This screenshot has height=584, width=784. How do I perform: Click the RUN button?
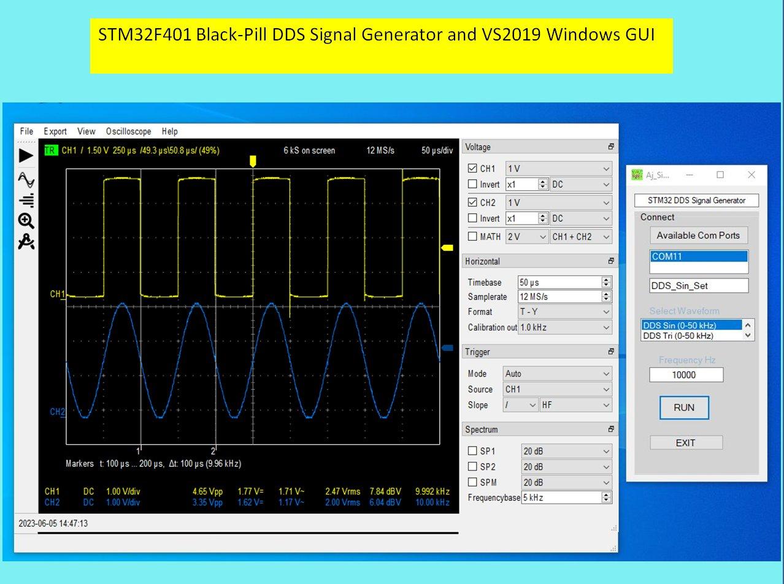(684, 408)
